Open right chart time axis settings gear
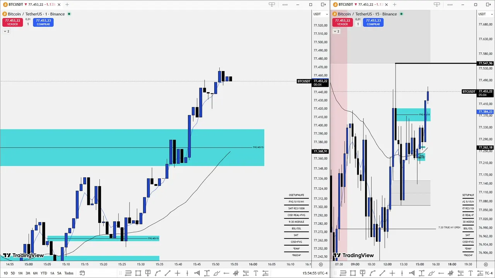Image resolution: width=495 pixels, height=278 pixels. point(486,264)
